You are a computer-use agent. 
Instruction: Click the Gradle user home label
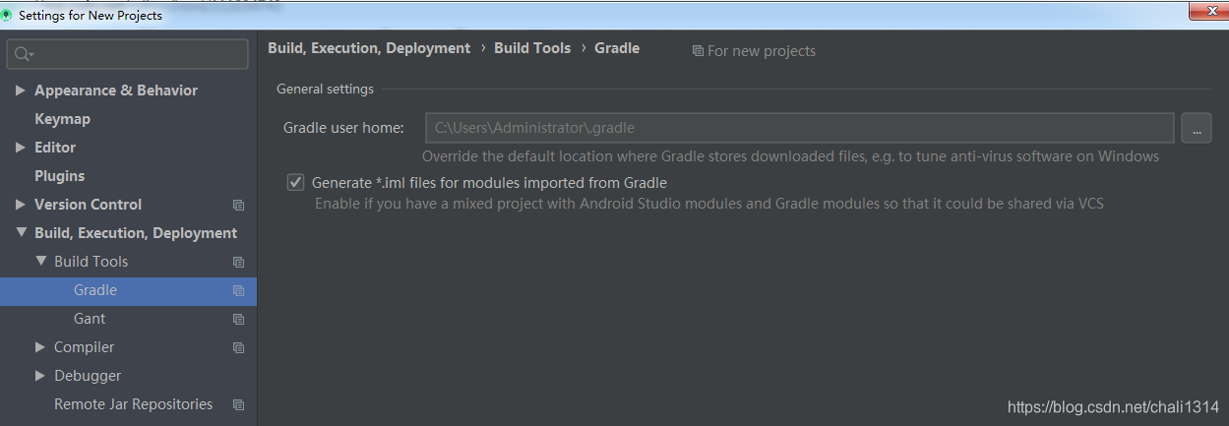pyautogui.click(x=343, y=128)
